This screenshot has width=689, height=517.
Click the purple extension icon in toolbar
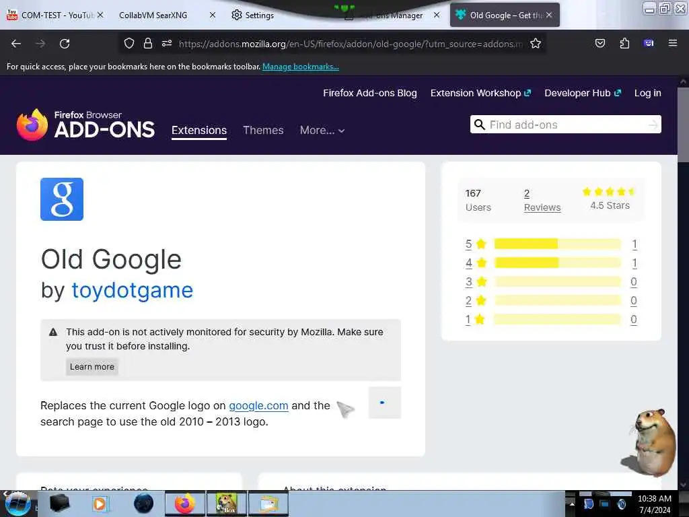click(649, 43)
